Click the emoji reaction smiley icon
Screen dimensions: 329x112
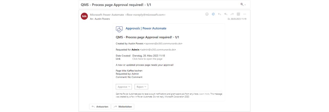[x=207, y=14]
